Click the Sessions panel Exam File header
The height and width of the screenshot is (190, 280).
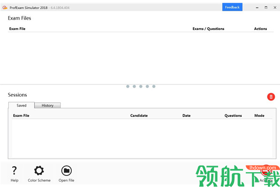point(21,115)
